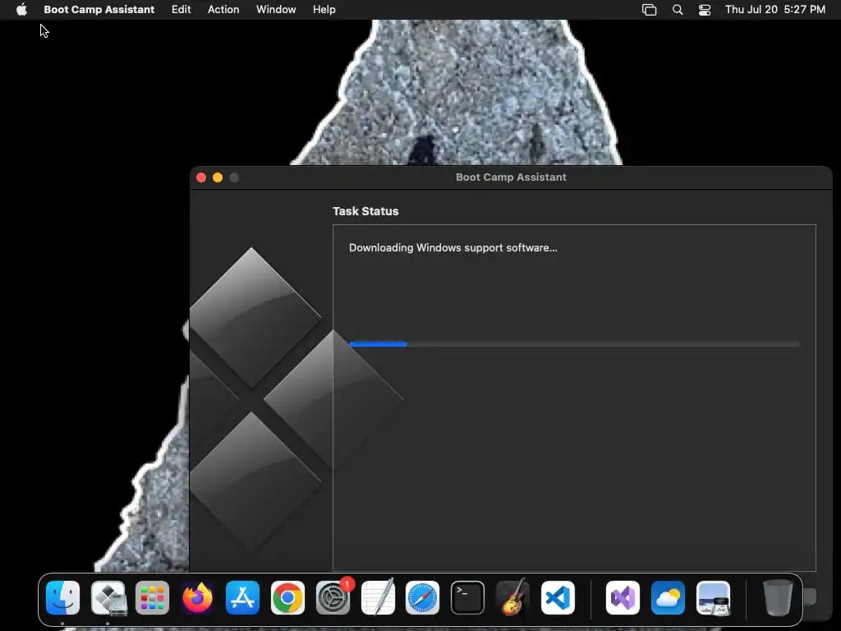Click 'Downloading Windows support software...' text
The image size is (841, 631).
453,248
